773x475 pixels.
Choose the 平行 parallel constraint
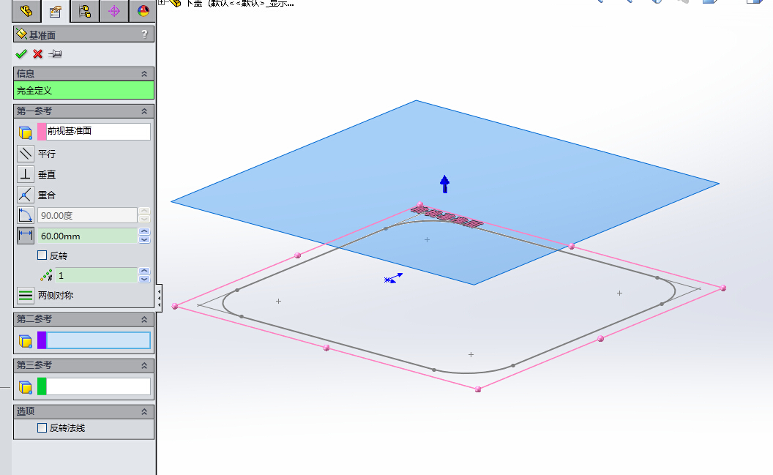coord(25,154)
